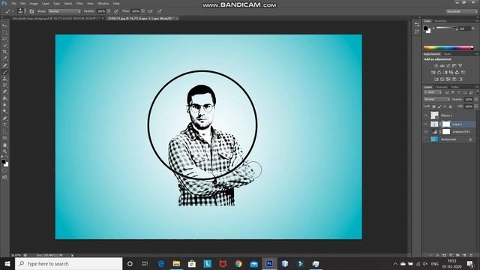Open the Essentials workspace dropdown
Image resolution: width=480 pixels, height=270 pixels.
click(461, 11)
